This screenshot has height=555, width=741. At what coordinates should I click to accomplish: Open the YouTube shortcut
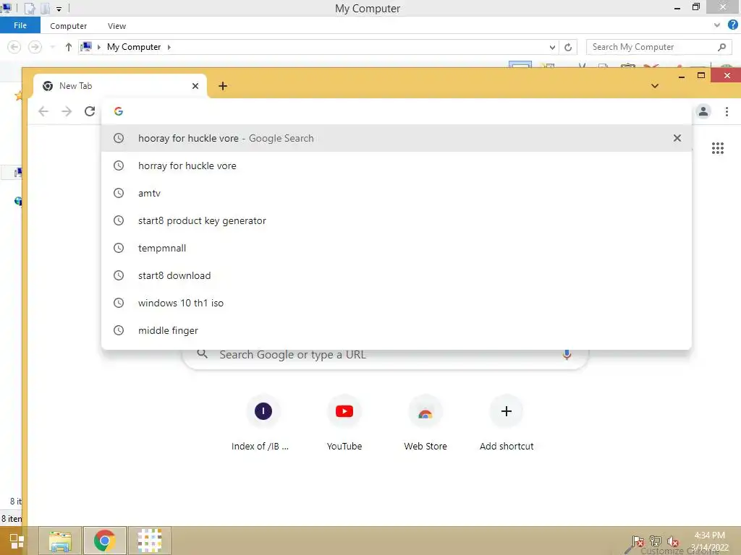344,422
